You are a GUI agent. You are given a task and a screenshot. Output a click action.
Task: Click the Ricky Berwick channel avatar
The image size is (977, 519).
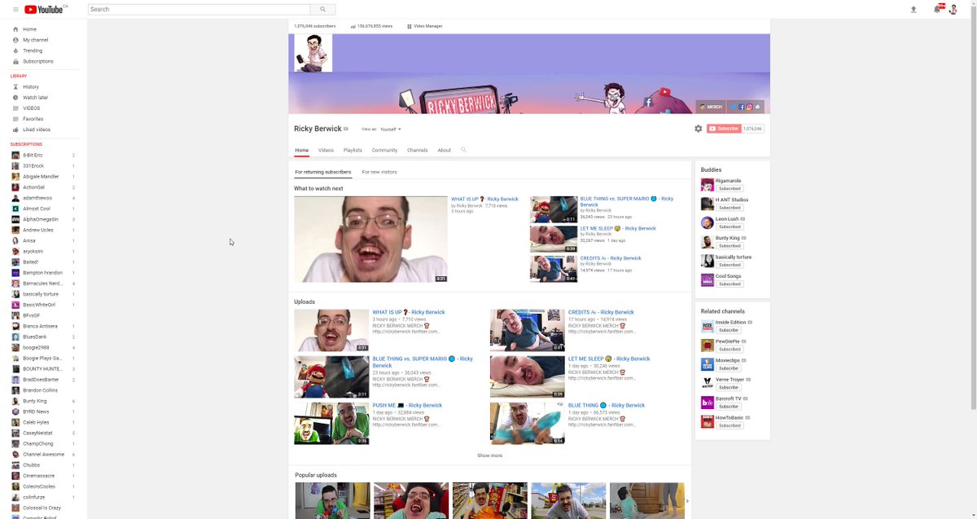point(313,53)
